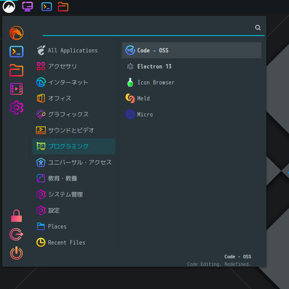Screen dimensions: 289x289
Task: Open the folder icon in favorites sidebar
Action: point(16,70)
